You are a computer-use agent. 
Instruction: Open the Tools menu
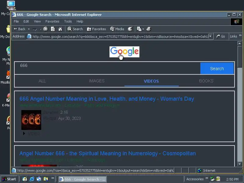(68, 21)
